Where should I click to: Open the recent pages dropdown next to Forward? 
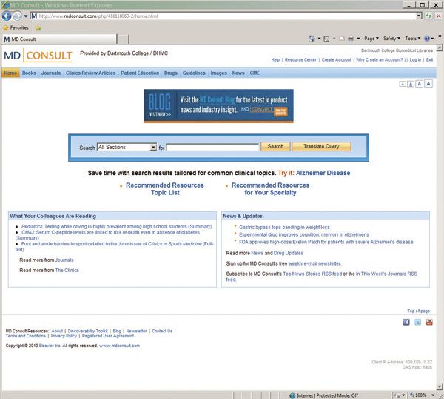point(25,16)
